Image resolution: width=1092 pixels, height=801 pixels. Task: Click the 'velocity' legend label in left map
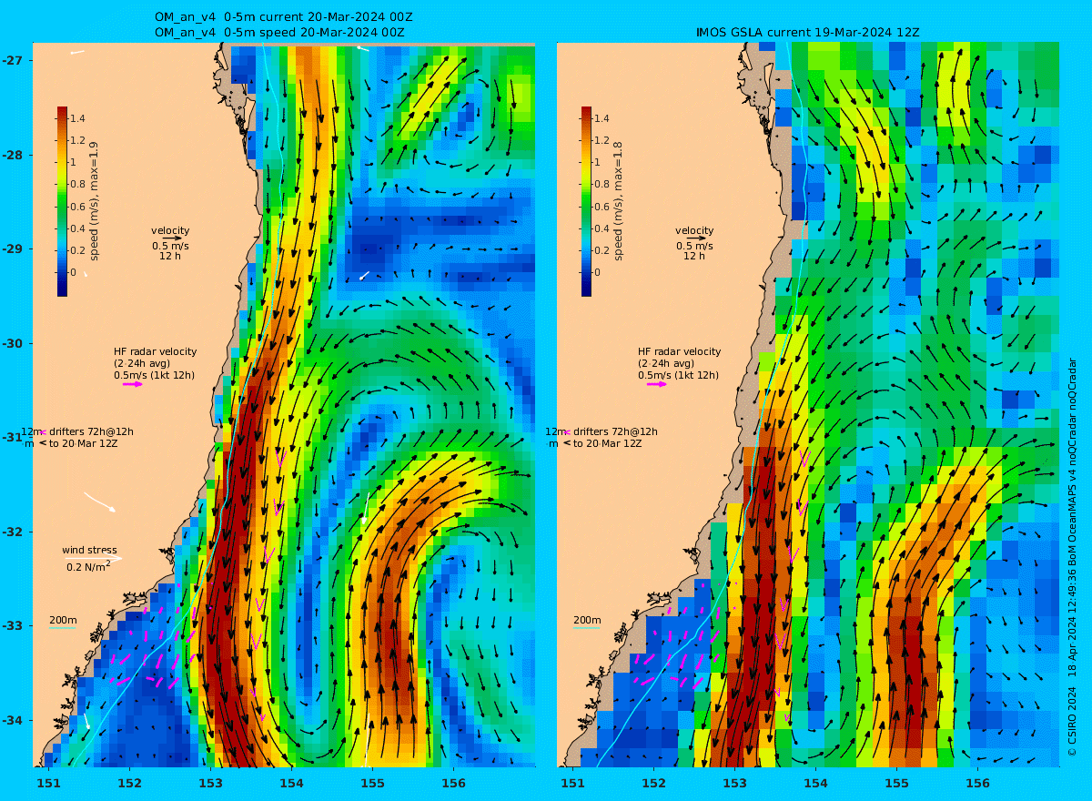point(170,230)
